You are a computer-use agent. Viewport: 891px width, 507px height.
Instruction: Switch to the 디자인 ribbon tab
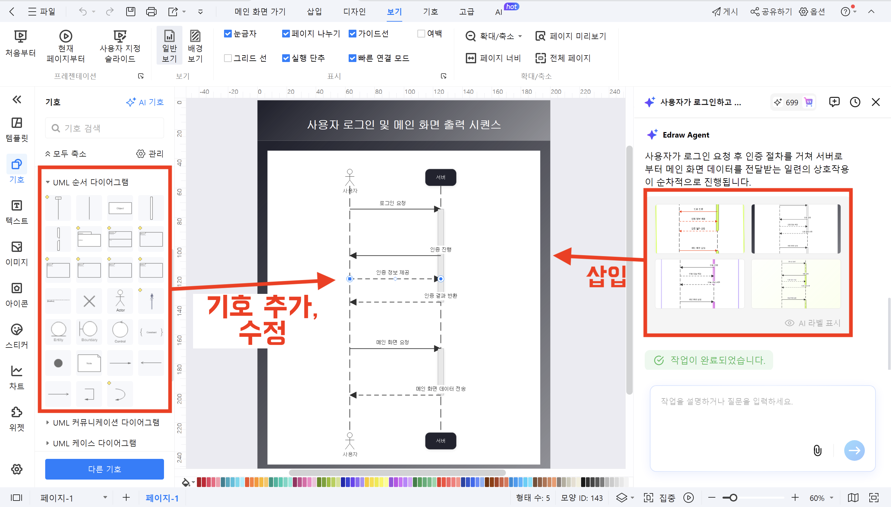[354, 12]
